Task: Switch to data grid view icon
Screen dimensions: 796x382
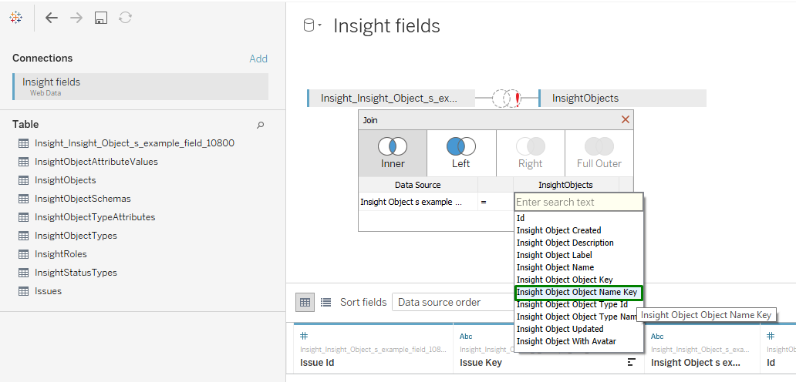Action: (305, 303)
